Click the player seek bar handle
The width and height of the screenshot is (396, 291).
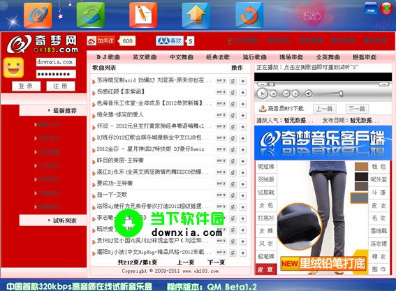[272, 84]
